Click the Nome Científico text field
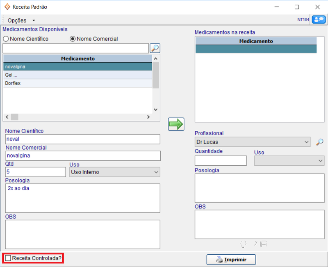Viewport: 328px width, 267px height. pyautogui.click(x=82, y=139)
